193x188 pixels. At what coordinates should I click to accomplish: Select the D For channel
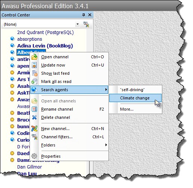(23, 147)
